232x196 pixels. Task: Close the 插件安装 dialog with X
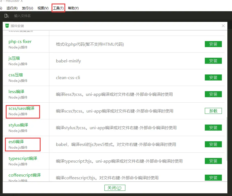[223, 26]
